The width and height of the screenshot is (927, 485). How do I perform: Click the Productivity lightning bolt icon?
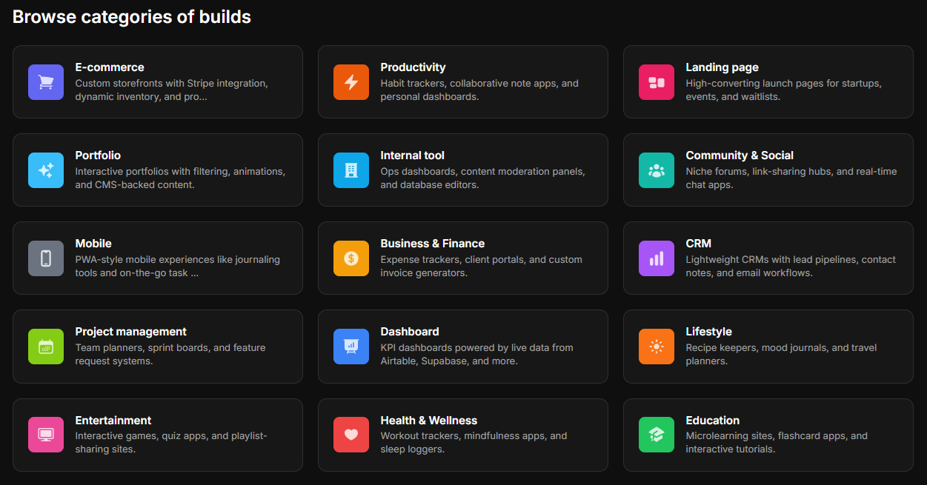(351, 82)
